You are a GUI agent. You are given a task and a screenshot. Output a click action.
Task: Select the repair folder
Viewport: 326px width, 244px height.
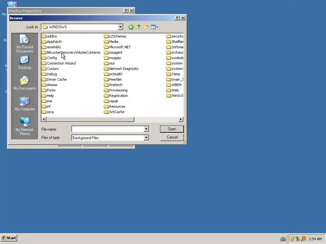tap(111, 101)
